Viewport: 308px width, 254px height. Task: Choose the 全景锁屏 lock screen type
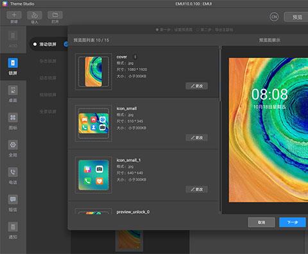click(x=48, y=111)
